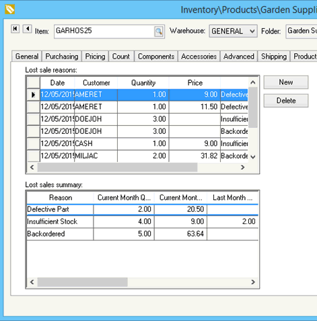Image resolution: width=317 pixels, height=321 pixels.
Task: Click the Customer column header
Action: click(x=96, y=83)
